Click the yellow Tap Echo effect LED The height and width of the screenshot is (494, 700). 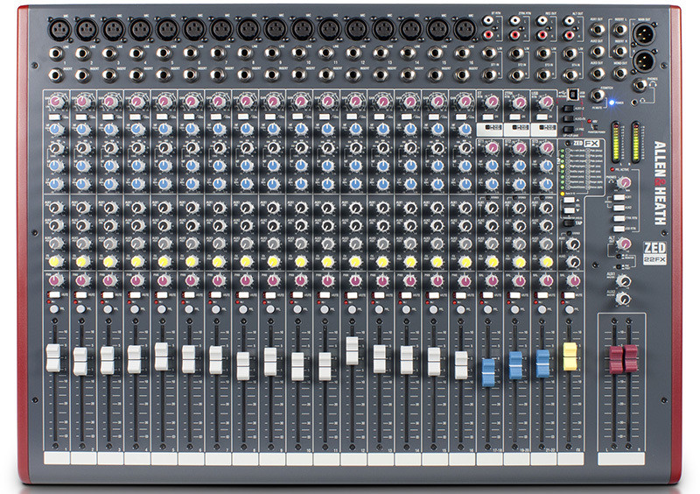563,166
